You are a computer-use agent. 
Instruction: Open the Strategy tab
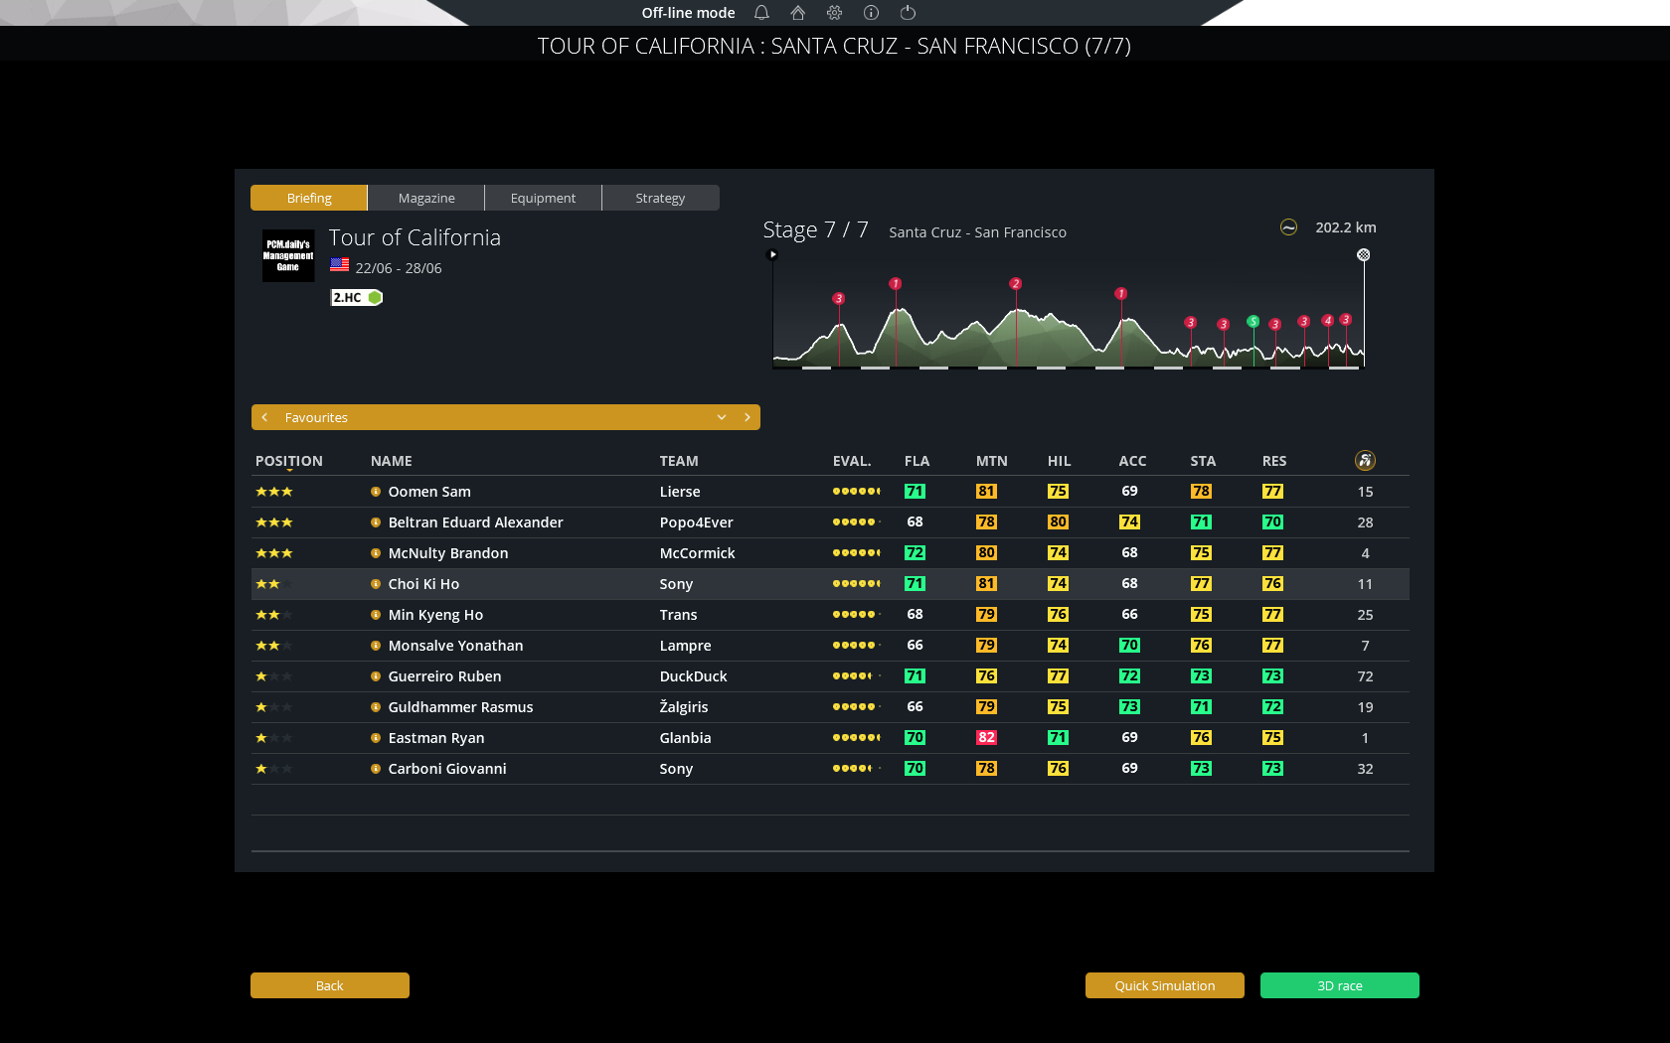click(660, 198)
